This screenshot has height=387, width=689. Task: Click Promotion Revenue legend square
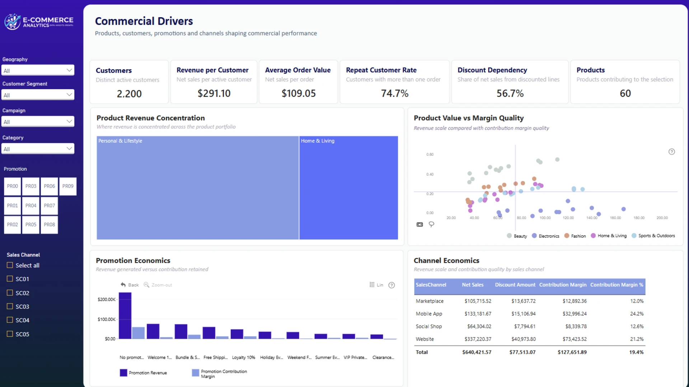[x=123, y=373]
